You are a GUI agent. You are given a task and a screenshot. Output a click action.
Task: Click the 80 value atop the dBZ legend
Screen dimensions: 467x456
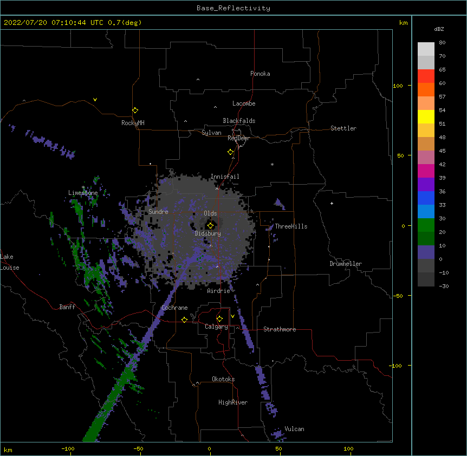[442, 43]
